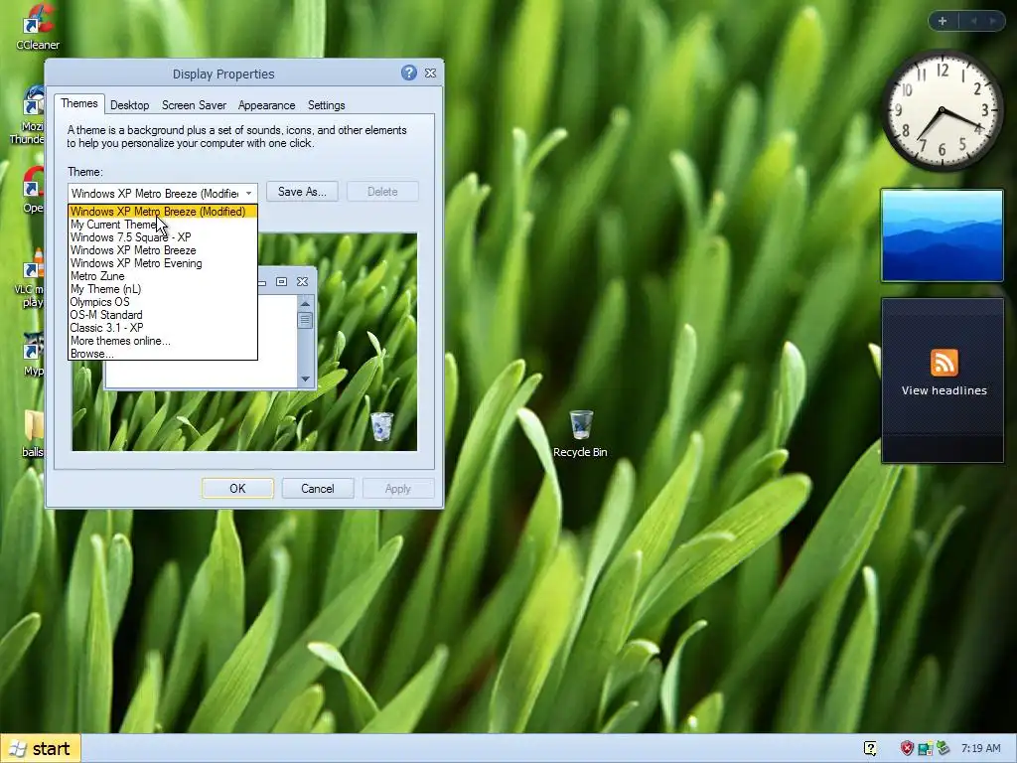Click the analog clock gadget
The image size is (1017, 763).
(x=943, y=111)
